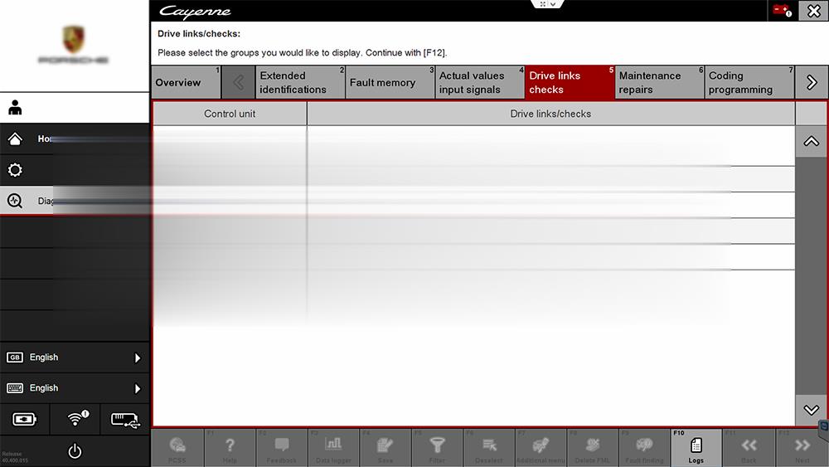Go to the Home menu entry
The width and height of the screenshot is (829, 467).
(75, 139)
